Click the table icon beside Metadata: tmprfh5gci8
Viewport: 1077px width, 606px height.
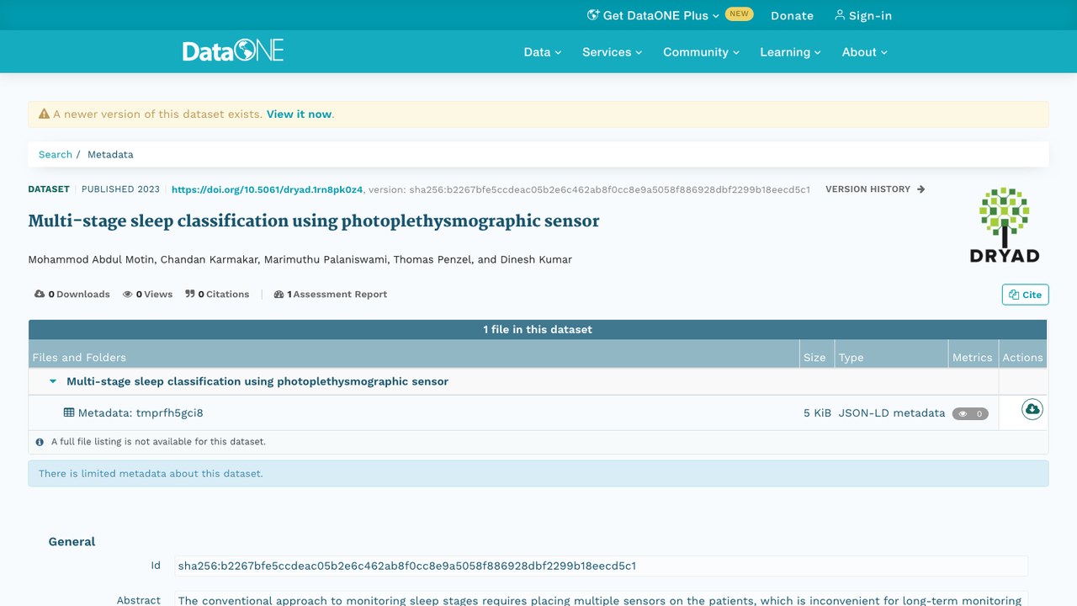pos(69,412)
